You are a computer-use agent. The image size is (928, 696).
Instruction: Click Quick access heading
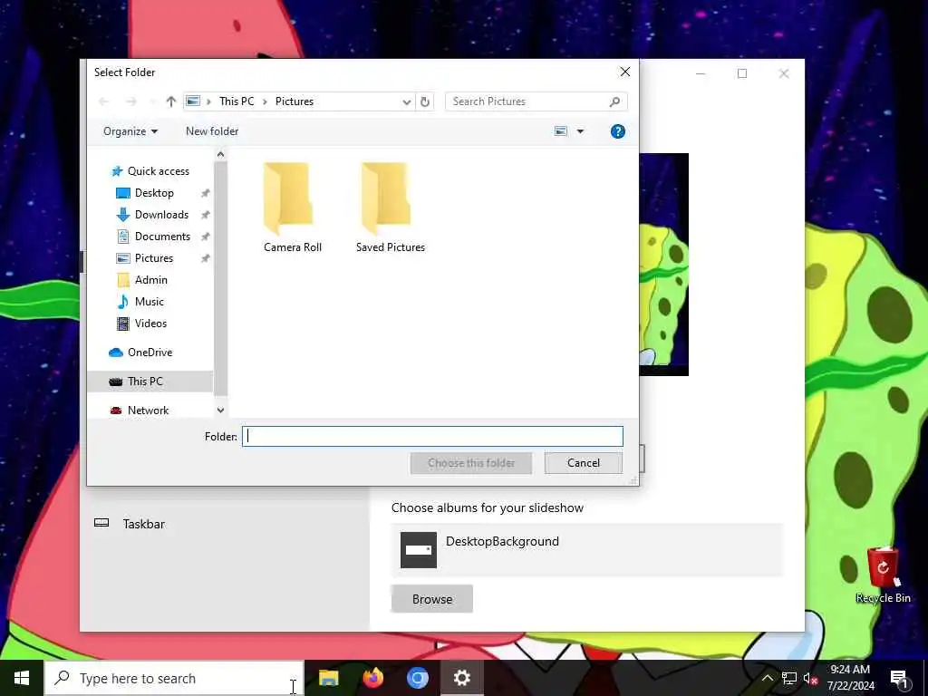[x=158, y=171]
